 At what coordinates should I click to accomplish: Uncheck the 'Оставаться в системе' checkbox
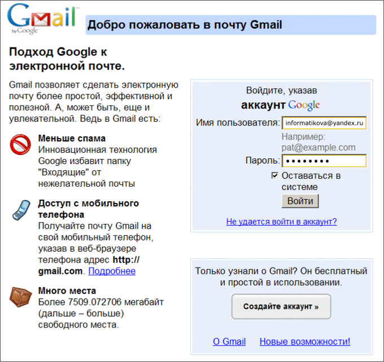[x=275, y=175]
